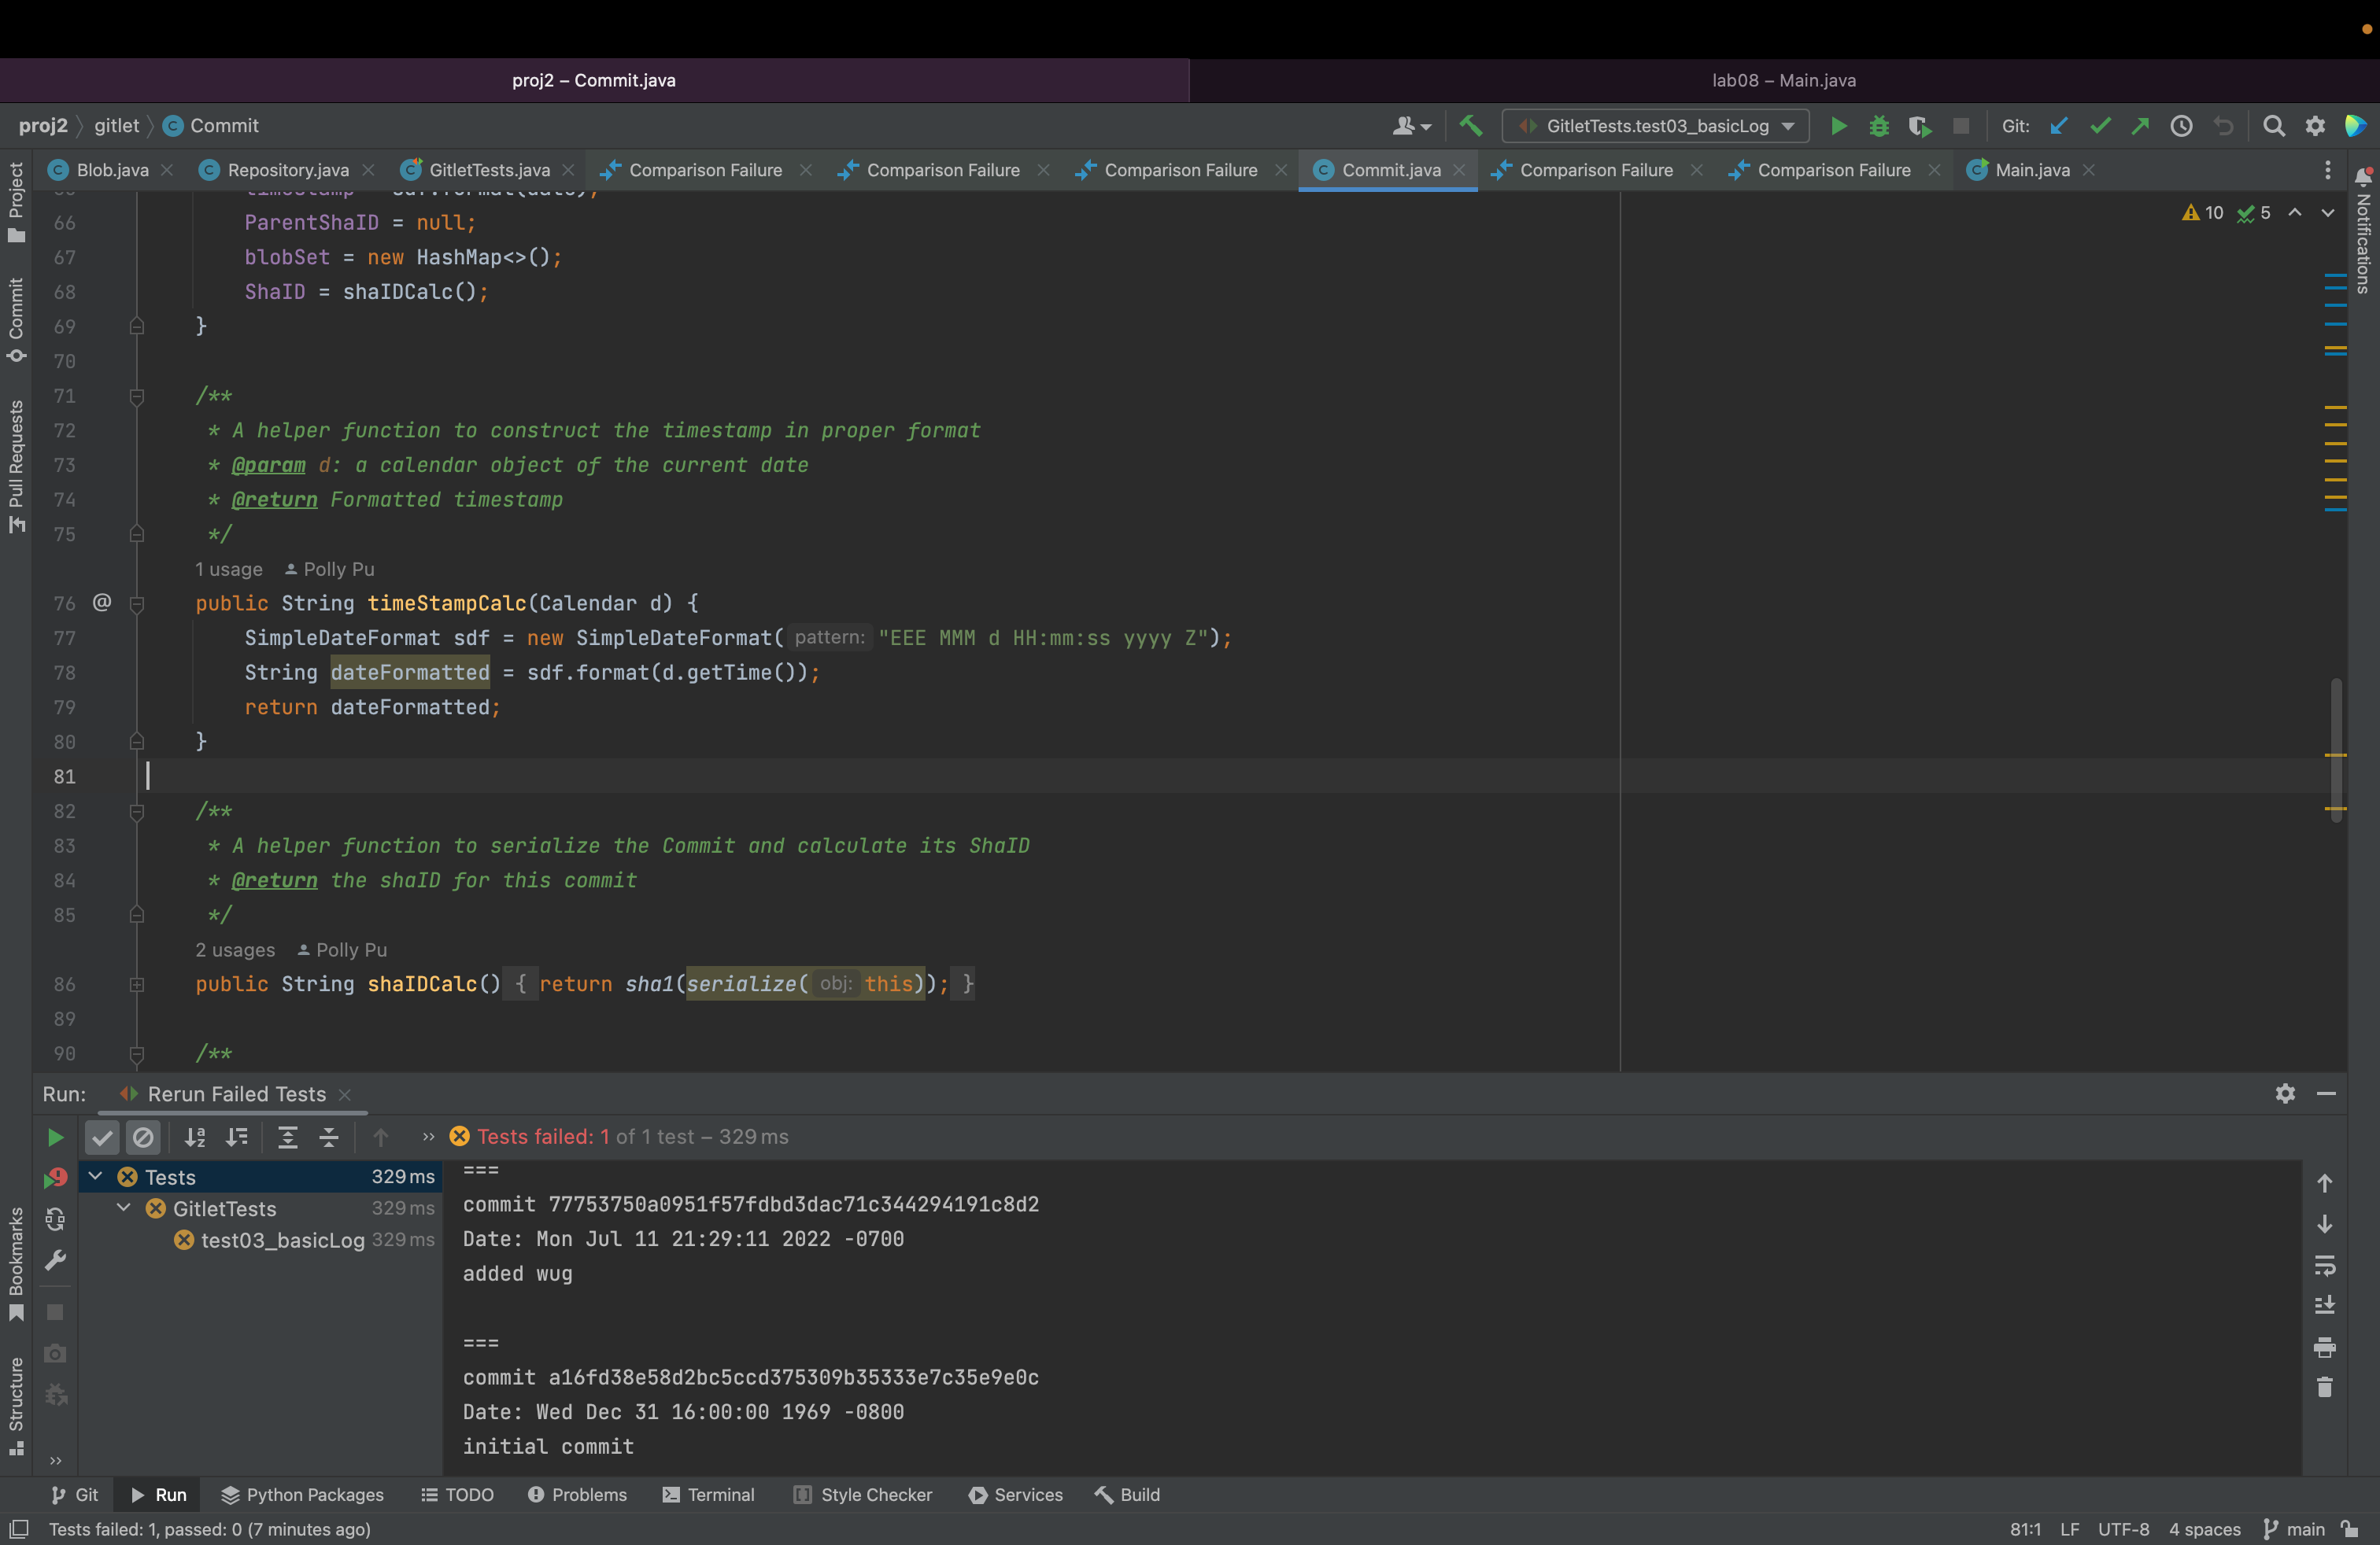The height and width of the screenshot is (1545, 2380).
Task: Open Search Everywhere magnifier icon
Action: [2274, 126]
